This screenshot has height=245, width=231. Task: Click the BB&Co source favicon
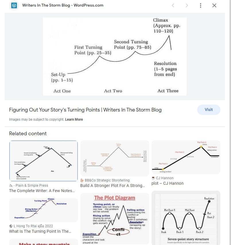point(82,180)
